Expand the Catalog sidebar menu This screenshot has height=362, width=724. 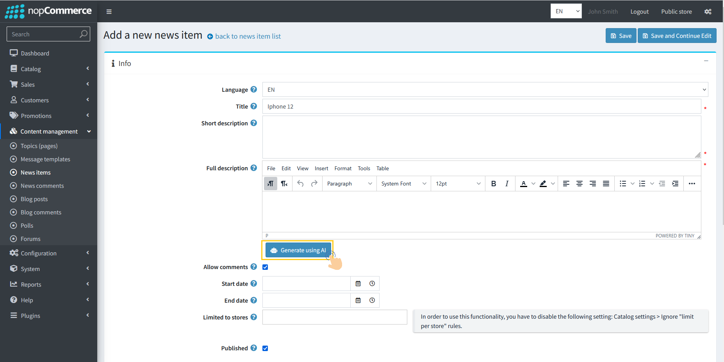coord(49,69)
